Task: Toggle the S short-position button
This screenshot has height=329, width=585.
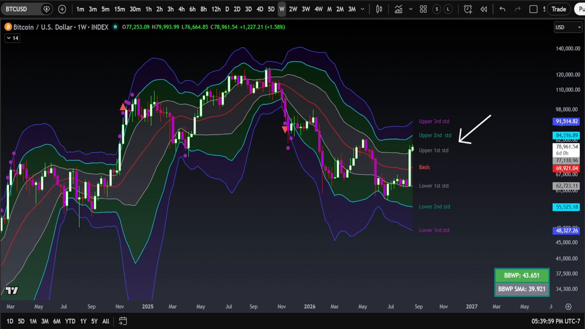Action: pyautogui.click(x=437, y=9)
